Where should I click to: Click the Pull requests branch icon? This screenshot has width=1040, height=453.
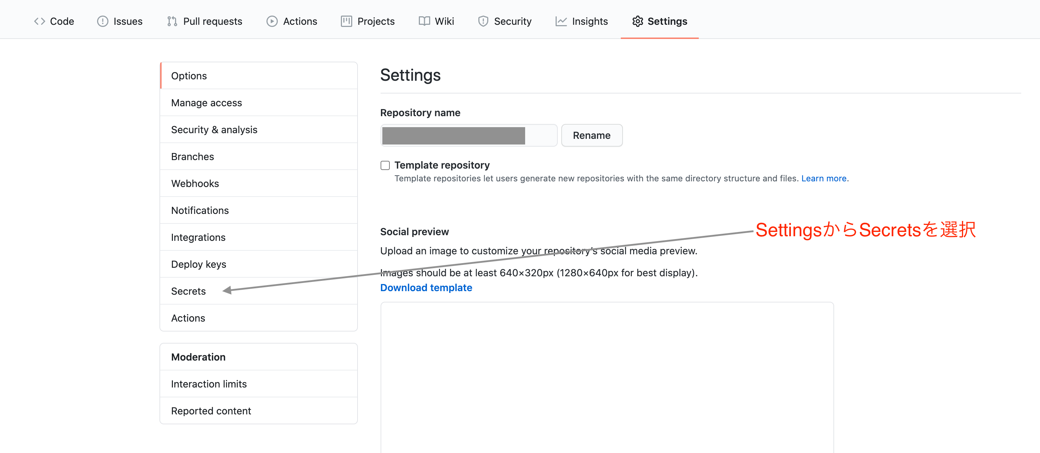click(x=172, y=21)
